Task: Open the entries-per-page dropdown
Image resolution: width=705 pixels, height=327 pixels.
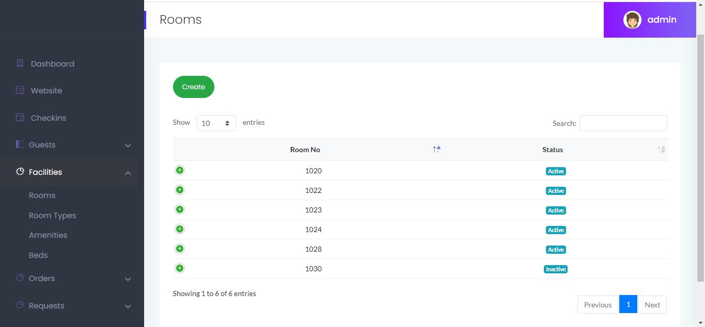Action: pyautogui.click(x=216, y=123)
